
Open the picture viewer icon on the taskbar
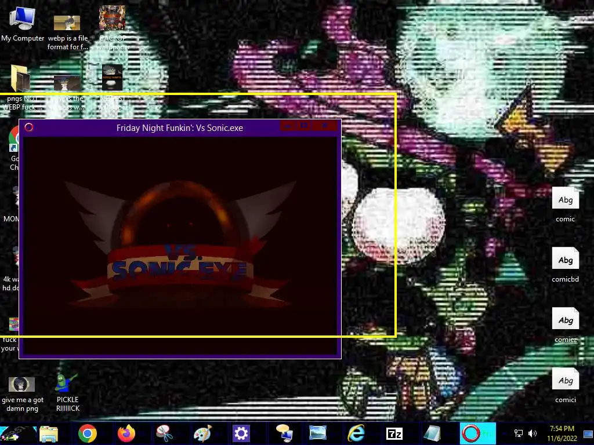click(x=317, y=433)
